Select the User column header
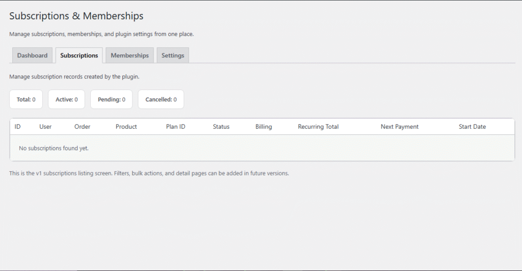 [45, 127]
